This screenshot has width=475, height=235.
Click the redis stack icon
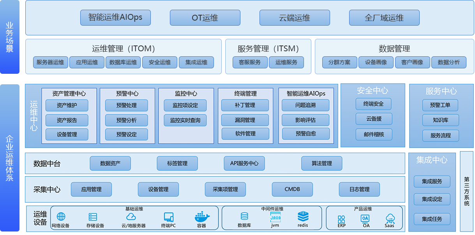click(303, 216)
